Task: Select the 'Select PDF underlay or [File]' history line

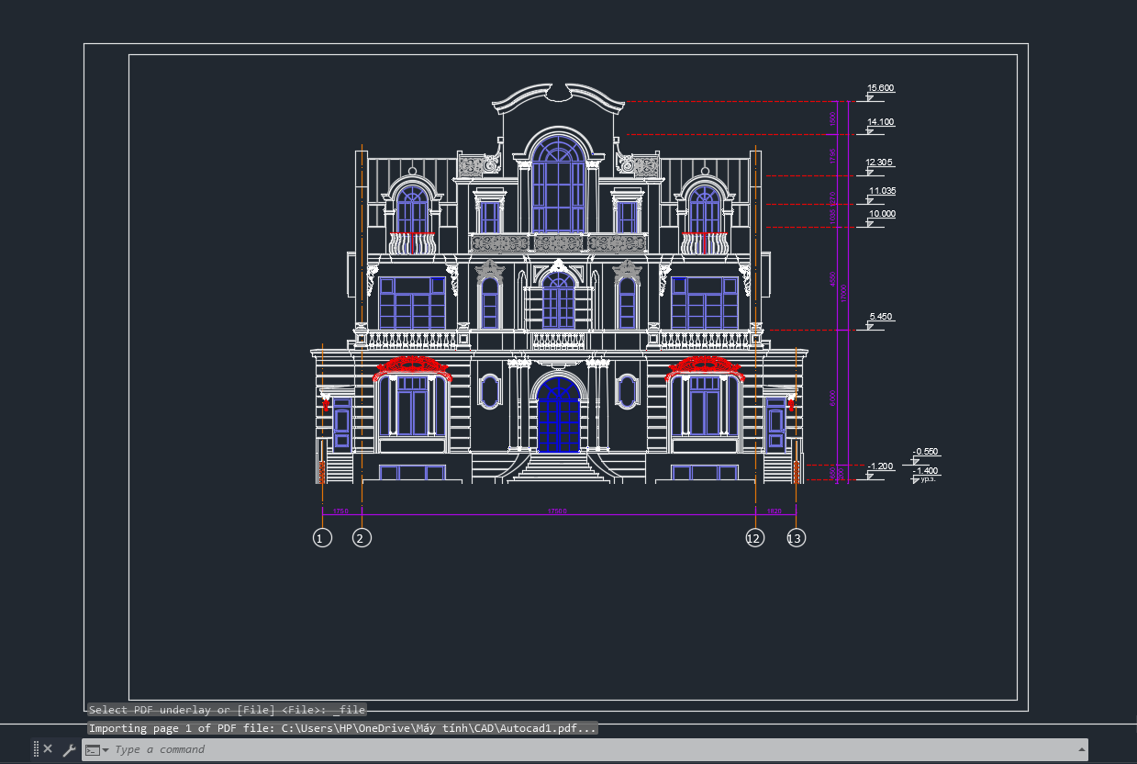Action: pos(227,710)
